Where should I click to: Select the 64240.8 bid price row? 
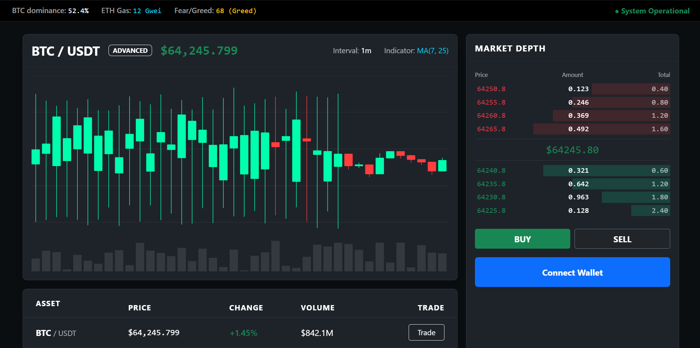tap(572, 171)
